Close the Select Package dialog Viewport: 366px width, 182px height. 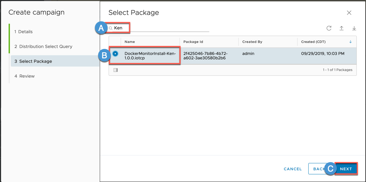tap(349, 13)
